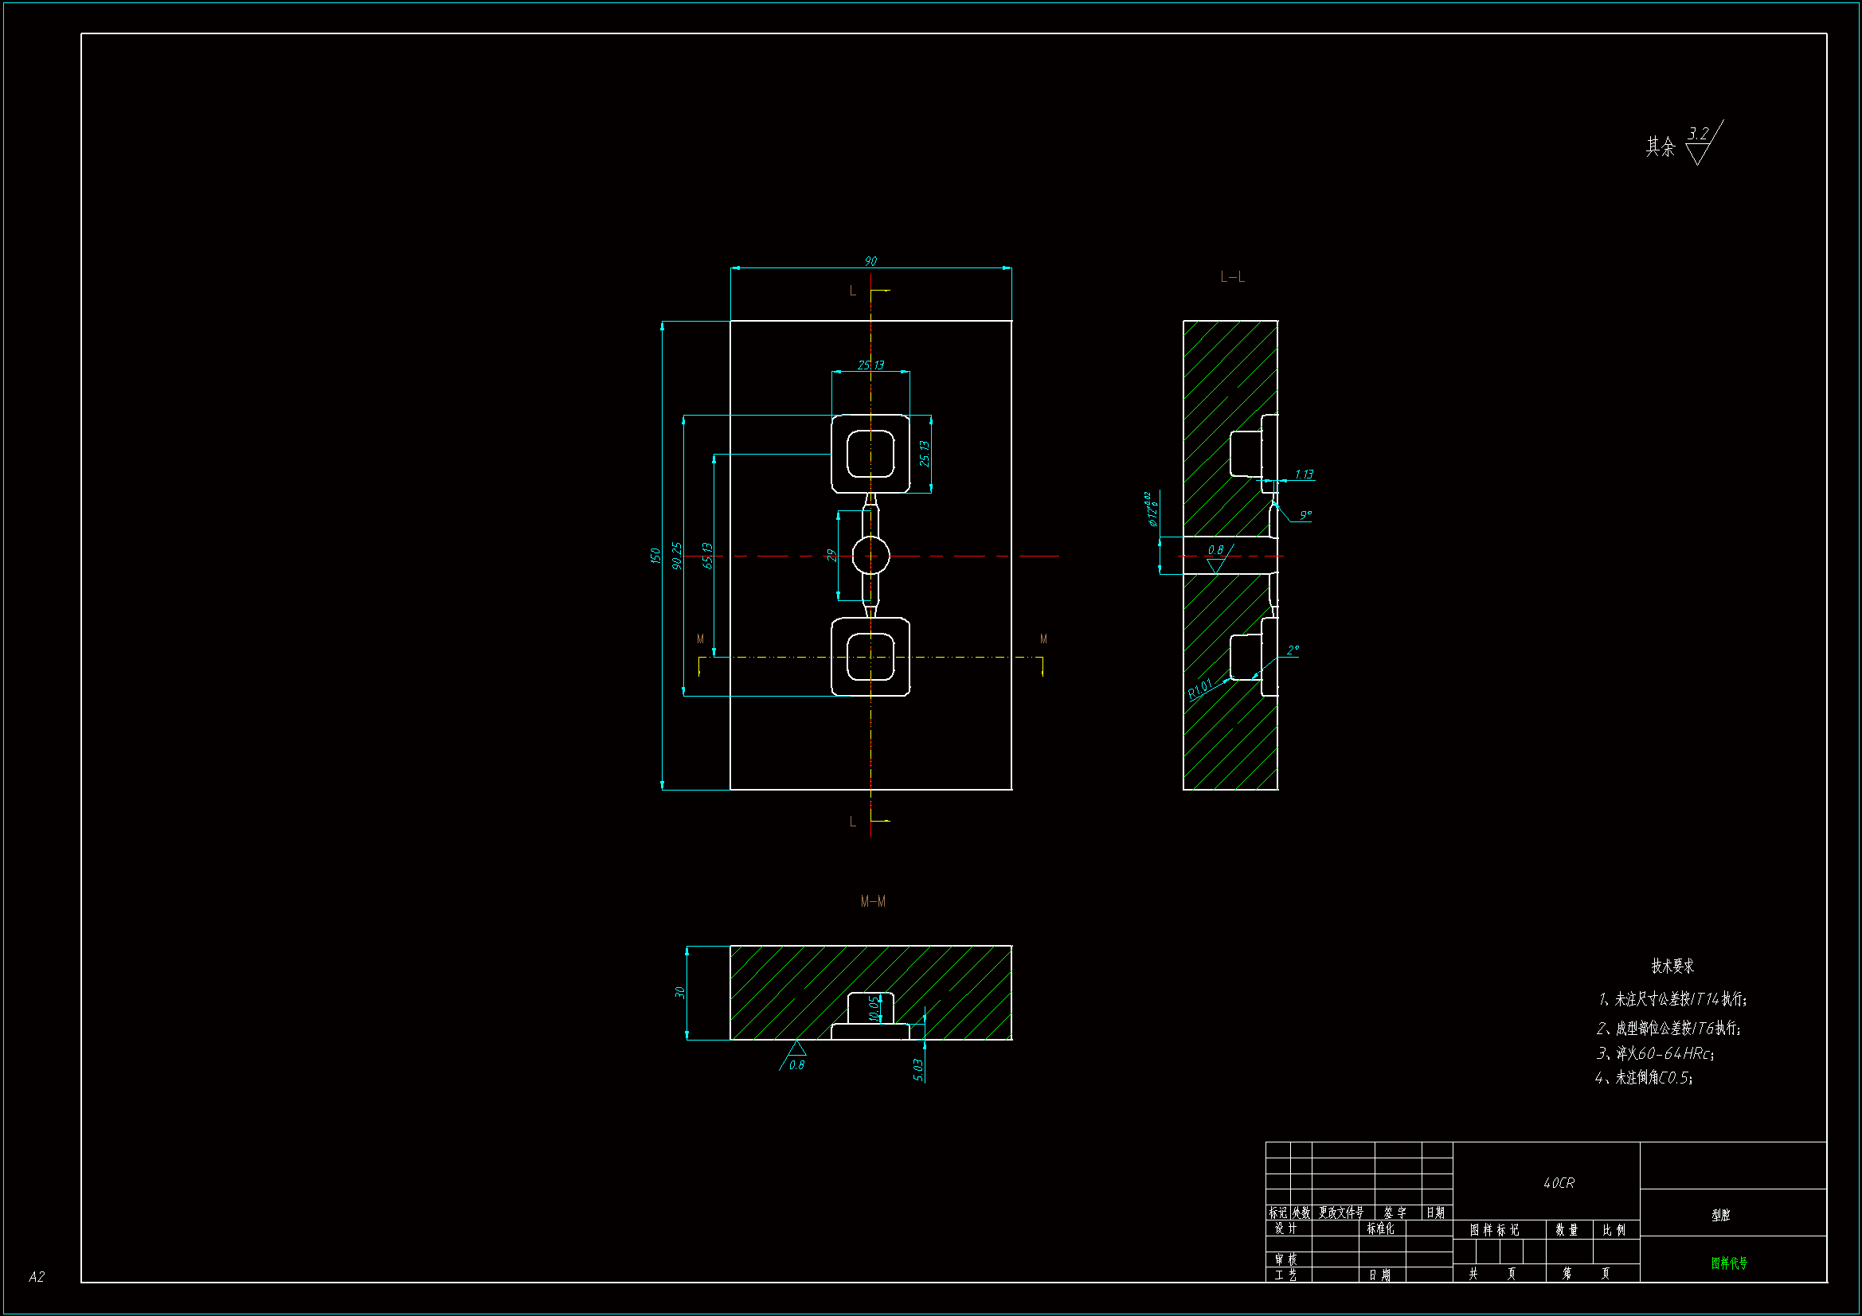Select the 150 height dimension text
This screenshot has width=1862, height=1316.
pyautogui.click(x=655, y=556)
